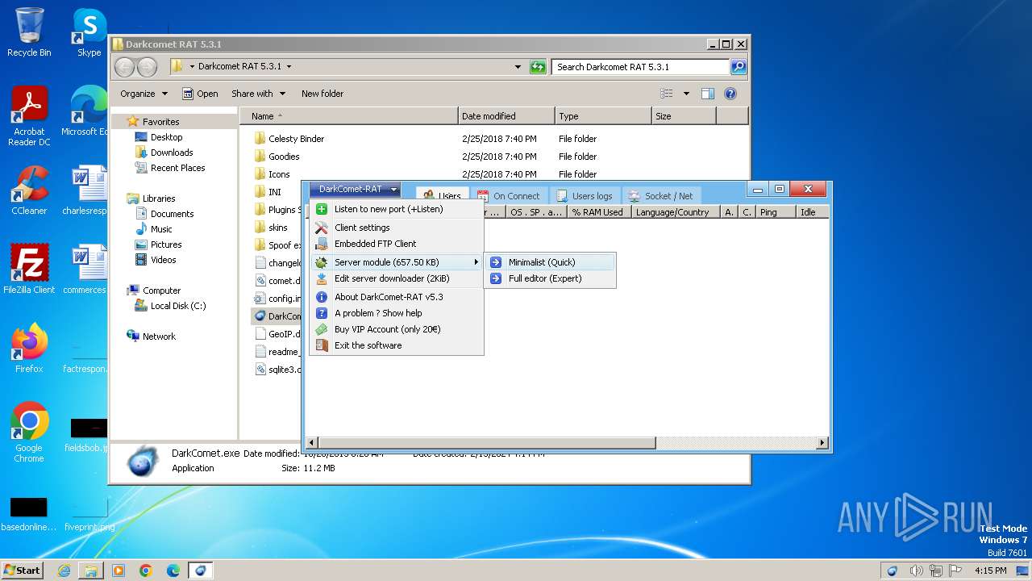The image size is (1032, 581).
Task: Click the Full editor blue arrow icon
Action: (x=496, y=278)
